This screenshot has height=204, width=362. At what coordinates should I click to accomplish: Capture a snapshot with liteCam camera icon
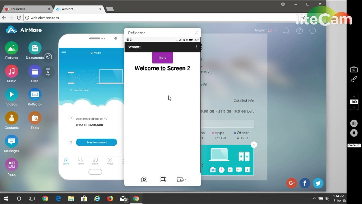[x=354, y=69]
